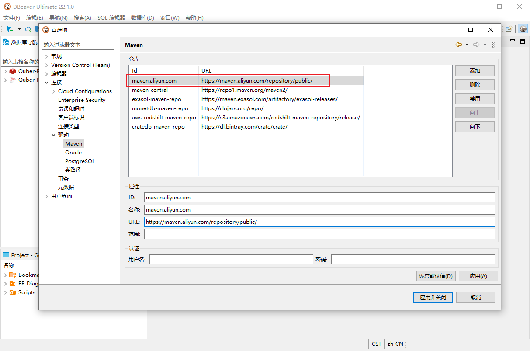Click the 应用并关闭 button
This screenshot has height=351, width=530.
(433, 297)
